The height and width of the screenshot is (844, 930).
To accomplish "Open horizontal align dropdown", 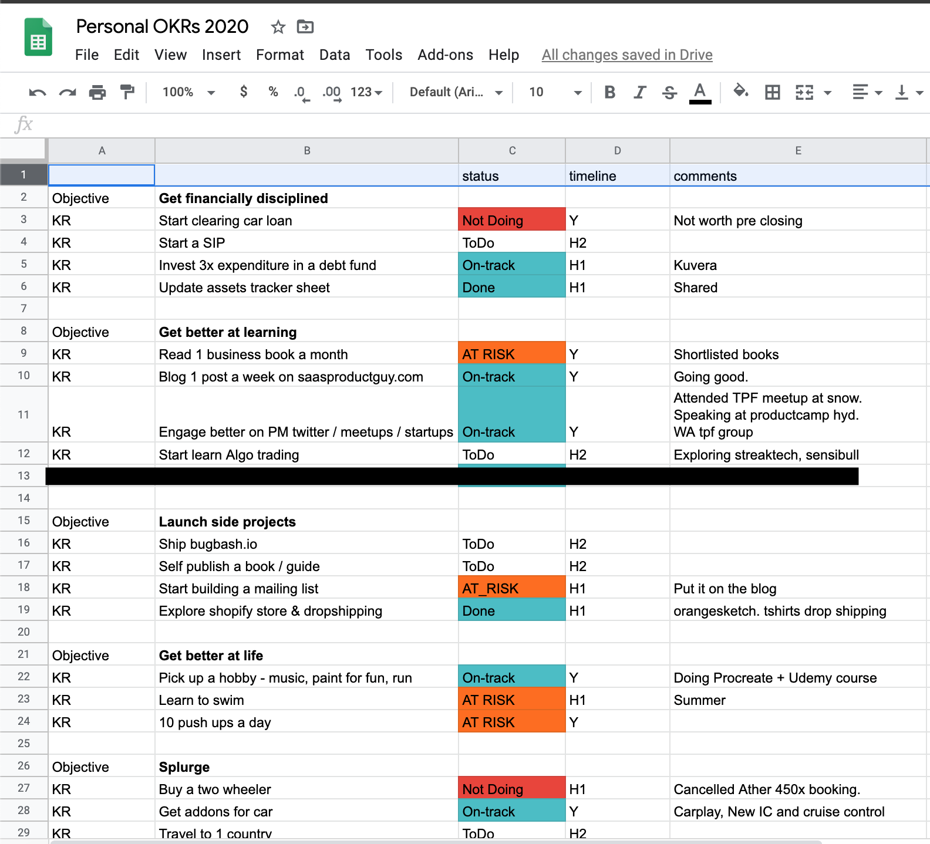I will pos(867,92).
